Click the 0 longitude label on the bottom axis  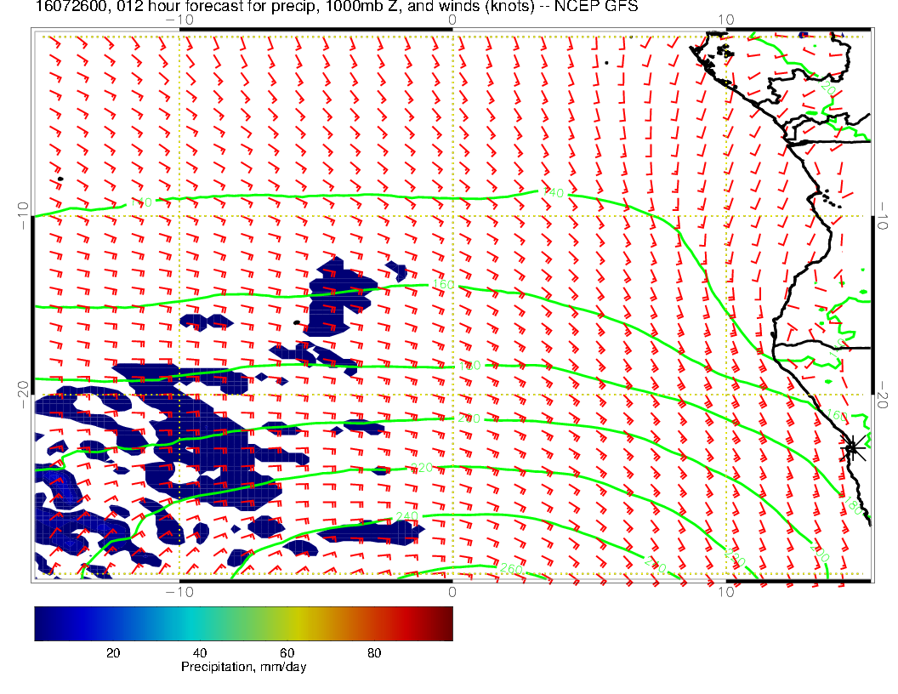[452, 592]
